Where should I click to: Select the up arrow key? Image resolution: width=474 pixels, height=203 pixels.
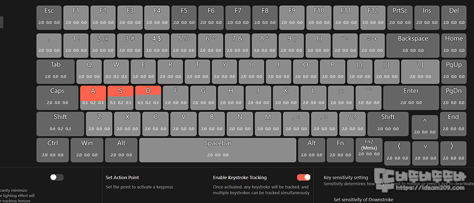424,127
